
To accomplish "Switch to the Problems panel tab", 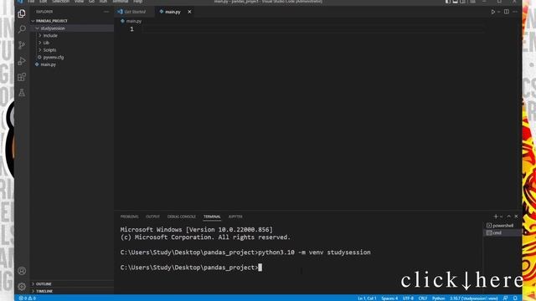I will pos(129,217).
